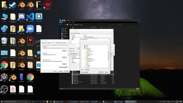Launch Discord from the desktop
The image size is (183, 103).
pyautogui.click(x=21, y=17)
